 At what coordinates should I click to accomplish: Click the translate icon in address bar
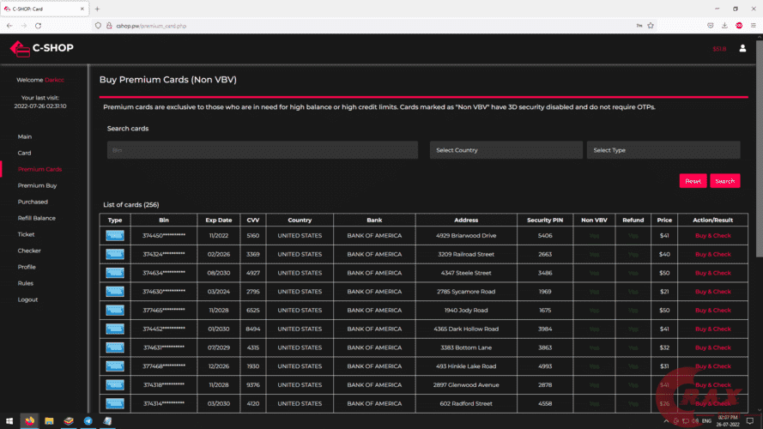[x=639, y=26]
